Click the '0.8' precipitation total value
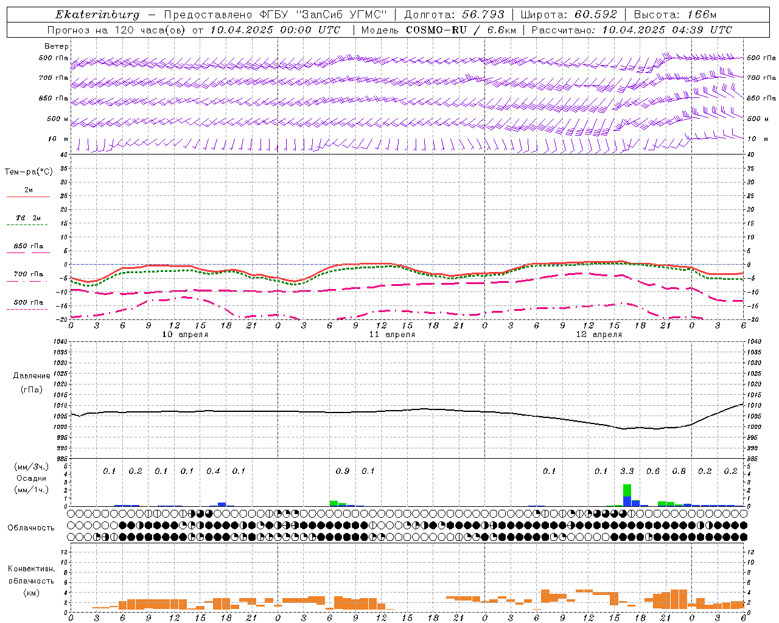This screenshot has height=623, width=779. [679, 472]
